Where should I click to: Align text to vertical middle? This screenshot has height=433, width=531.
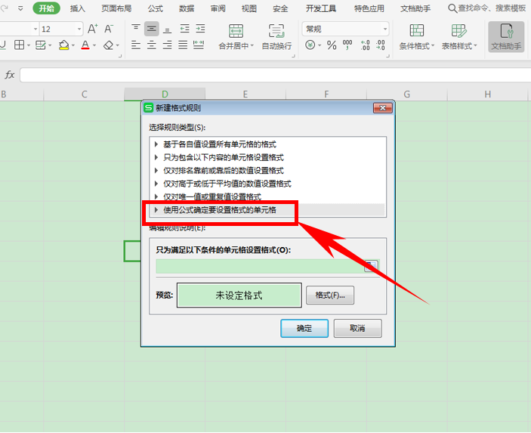151,29
